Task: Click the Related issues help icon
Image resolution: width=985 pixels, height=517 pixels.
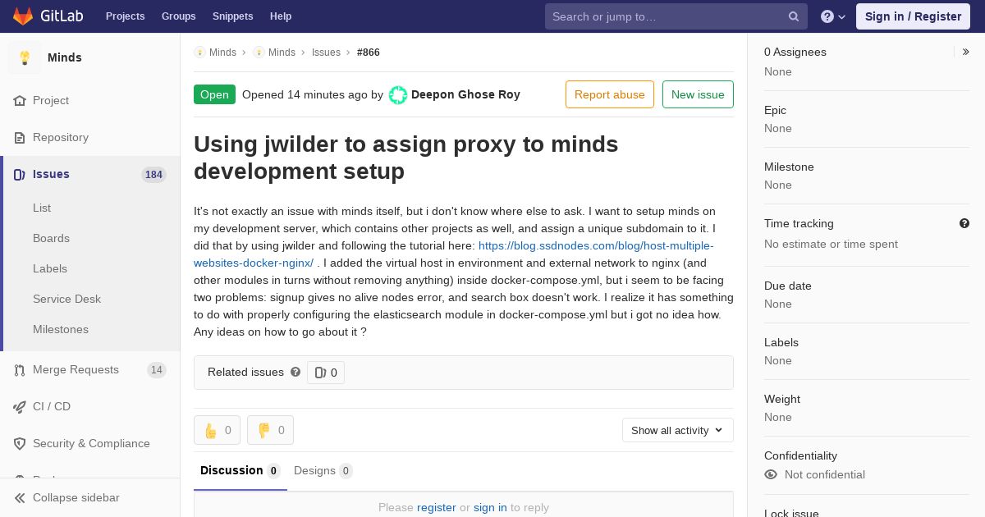Action: [295, 372]
